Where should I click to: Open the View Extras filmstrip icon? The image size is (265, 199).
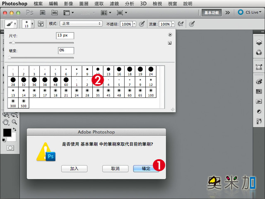pos(68,13)
